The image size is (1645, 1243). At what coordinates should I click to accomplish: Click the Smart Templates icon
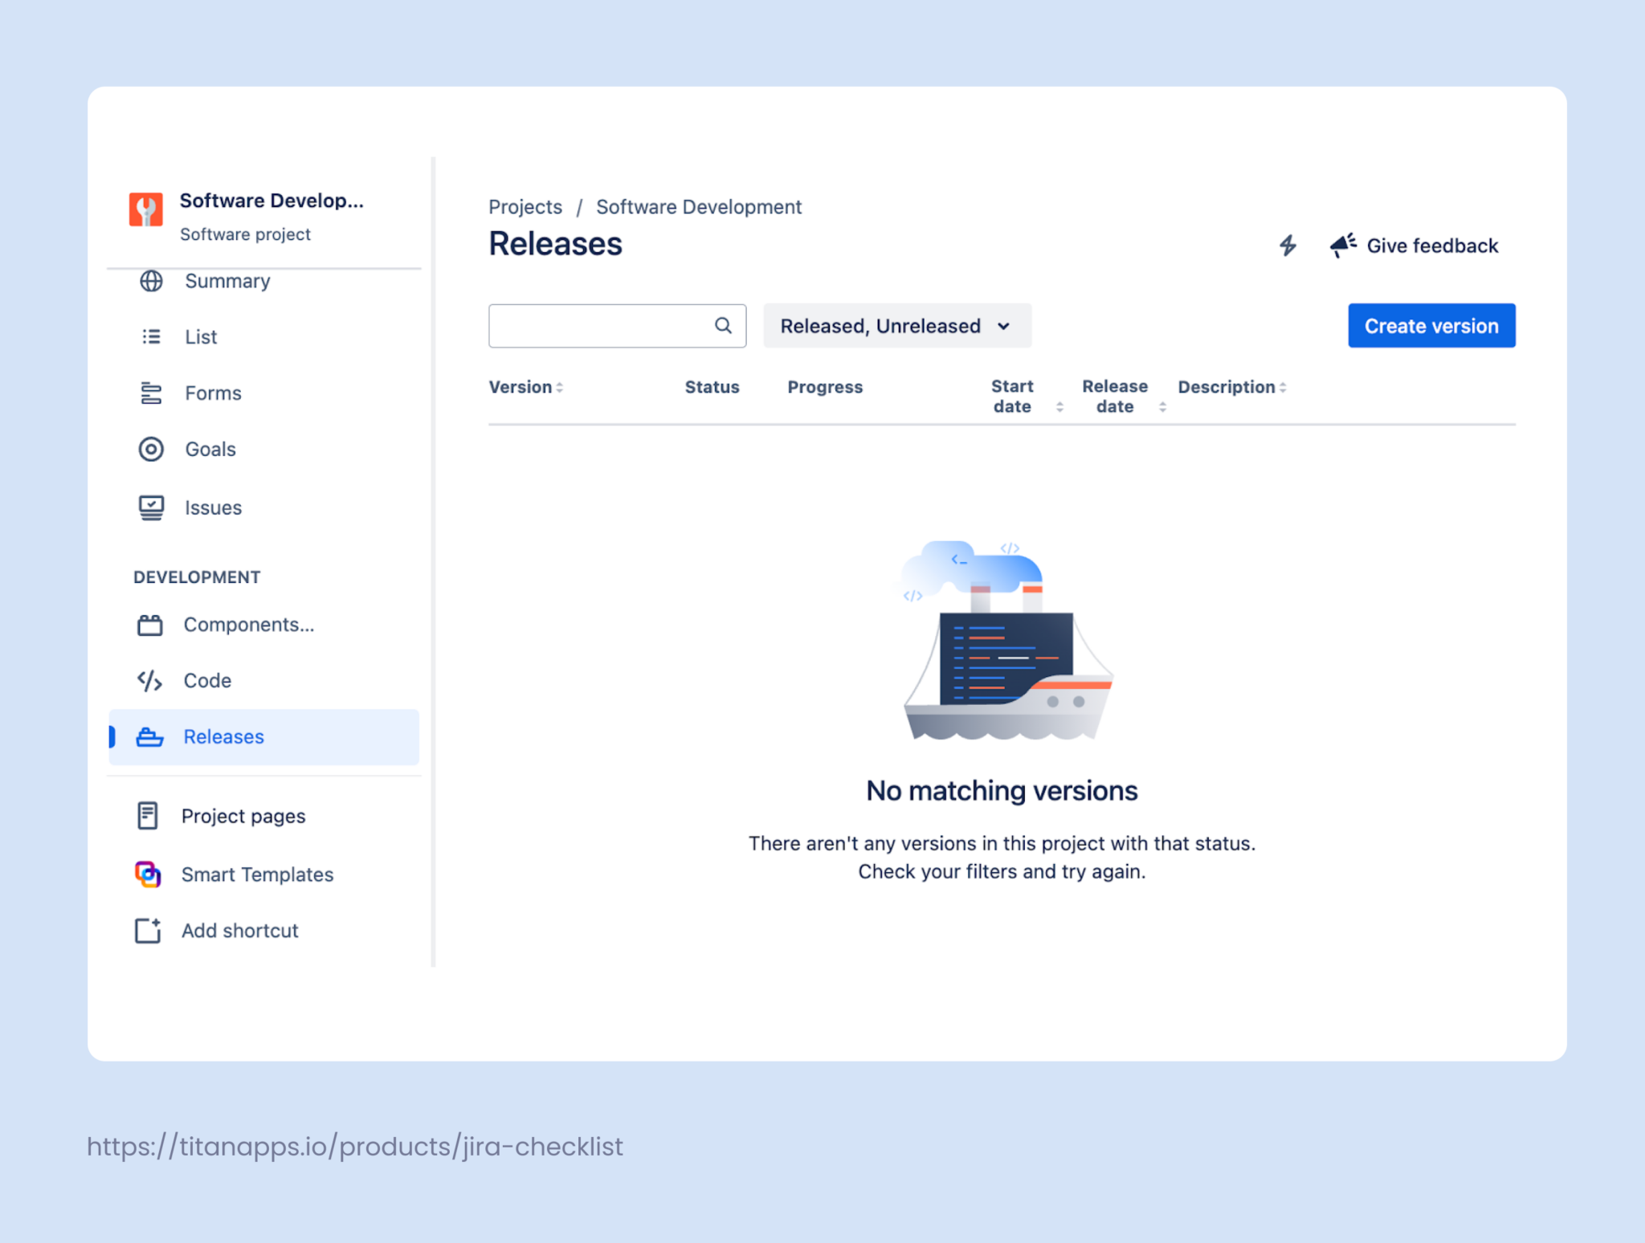pyautogui.click(x=147, y=874)
